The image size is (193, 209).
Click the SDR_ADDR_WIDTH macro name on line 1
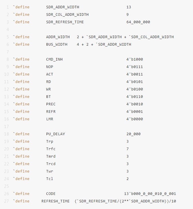tap(63, 7)
